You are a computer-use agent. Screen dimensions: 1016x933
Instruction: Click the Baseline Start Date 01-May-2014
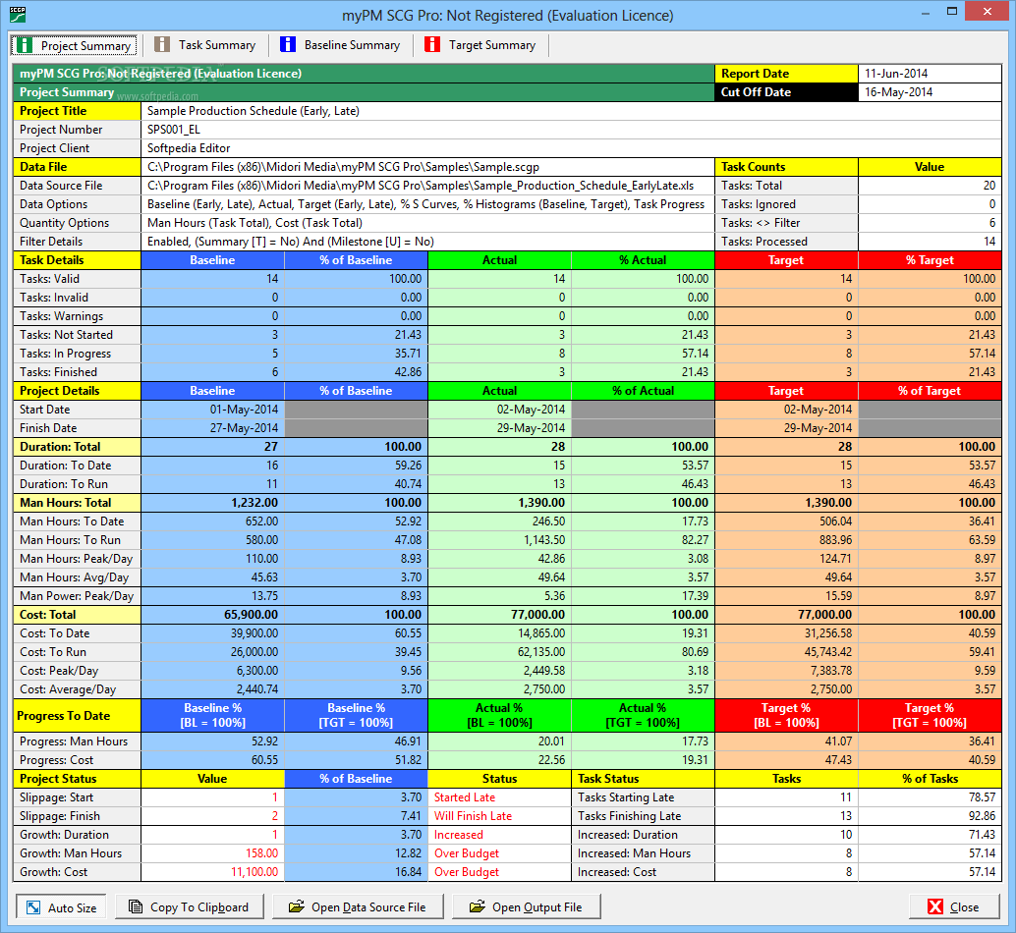pos(212,410)
